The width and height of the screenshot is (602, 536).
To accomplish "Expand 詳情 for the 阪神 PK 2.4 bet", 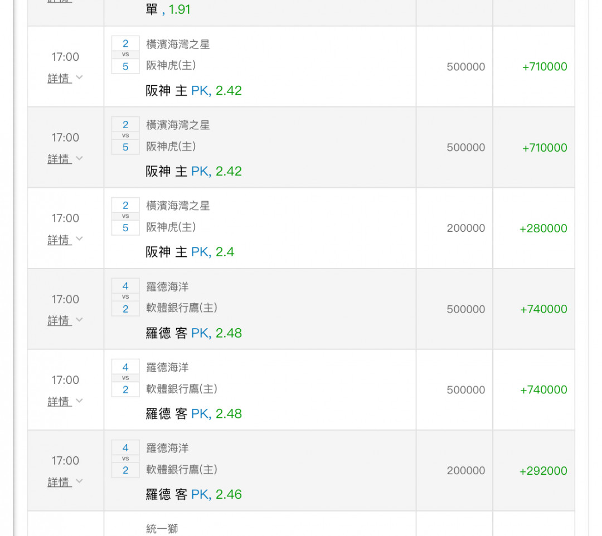I will (x=59, y=240).
